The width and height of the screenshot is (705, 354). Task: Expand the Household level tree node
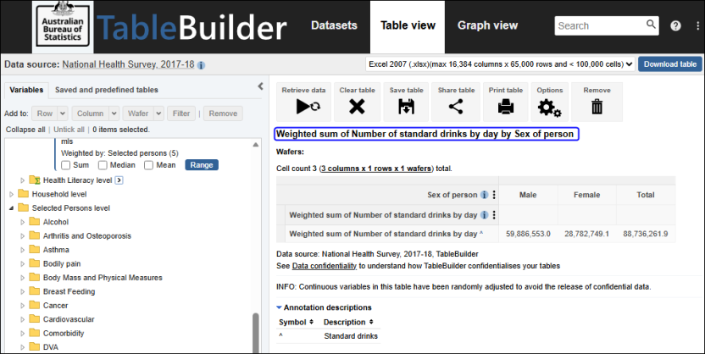[x=12, y=194]
